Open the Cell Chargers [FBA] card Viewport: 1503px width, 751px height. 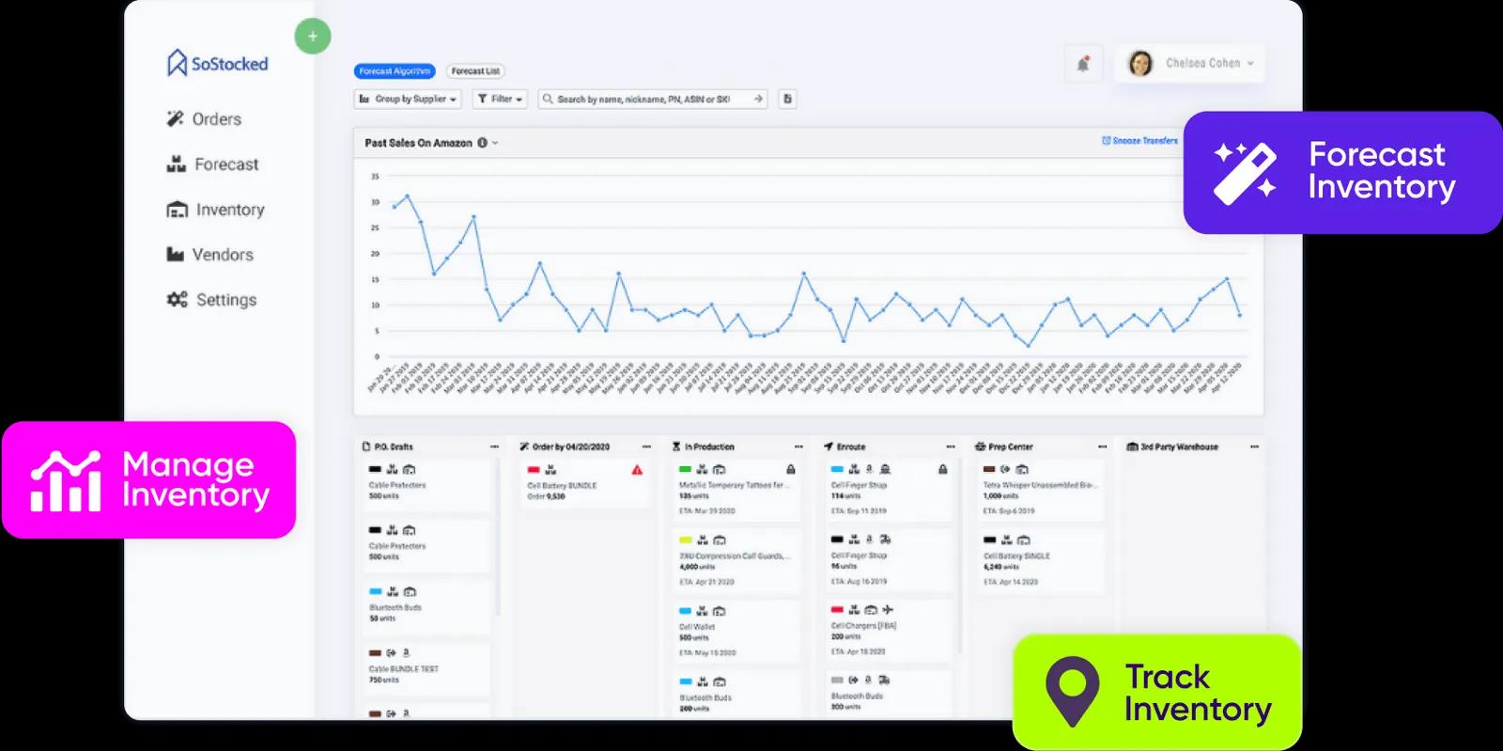click(x=888, y=631)
